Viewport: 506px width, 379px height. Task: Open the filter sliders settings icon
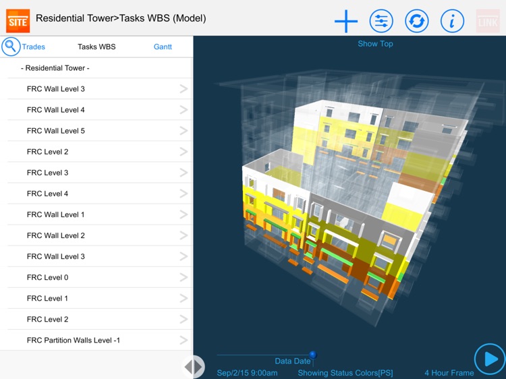(x=381, y=22)
